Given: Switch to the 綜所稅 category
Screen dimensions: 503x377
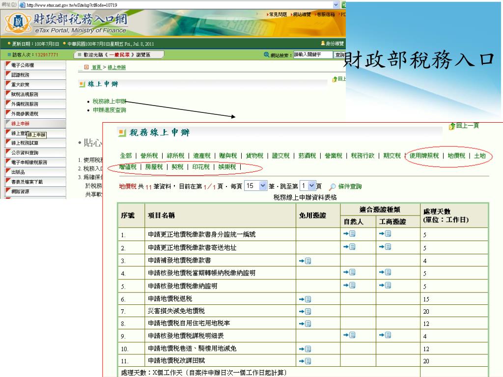Looking at the screenshot, I should (175, 156).
